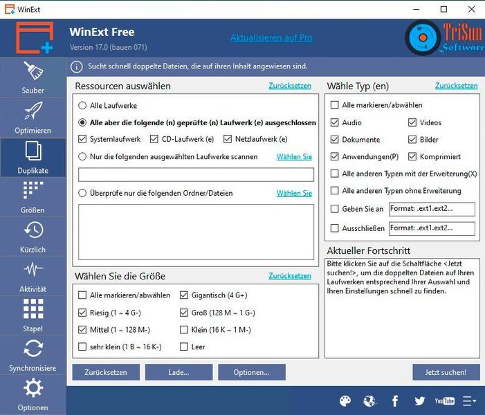The width and height of the screenshot is (485, 415).
Task: Click the TriSun Software logo
Action: point(445,37)
